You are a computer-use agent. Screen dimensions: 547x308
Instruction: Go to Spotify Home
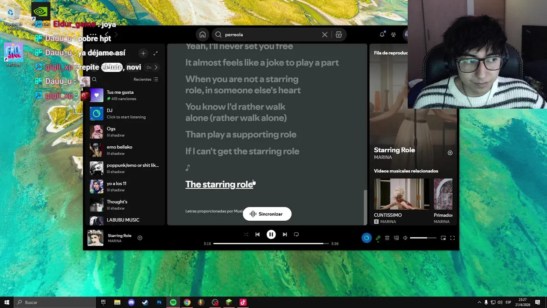click(203, 35)
